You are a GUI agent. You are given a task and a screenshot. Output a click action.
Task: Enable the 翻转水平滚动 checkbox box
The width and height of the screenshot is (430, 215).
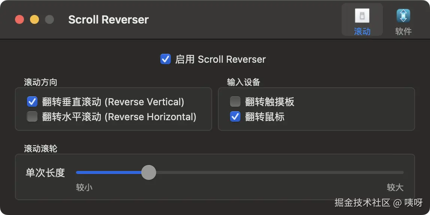click(32, 116)
